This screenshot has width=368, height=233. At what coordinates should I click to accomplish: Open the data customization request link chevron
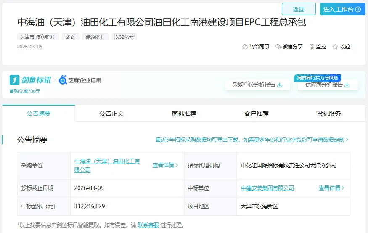coord(347,140)
